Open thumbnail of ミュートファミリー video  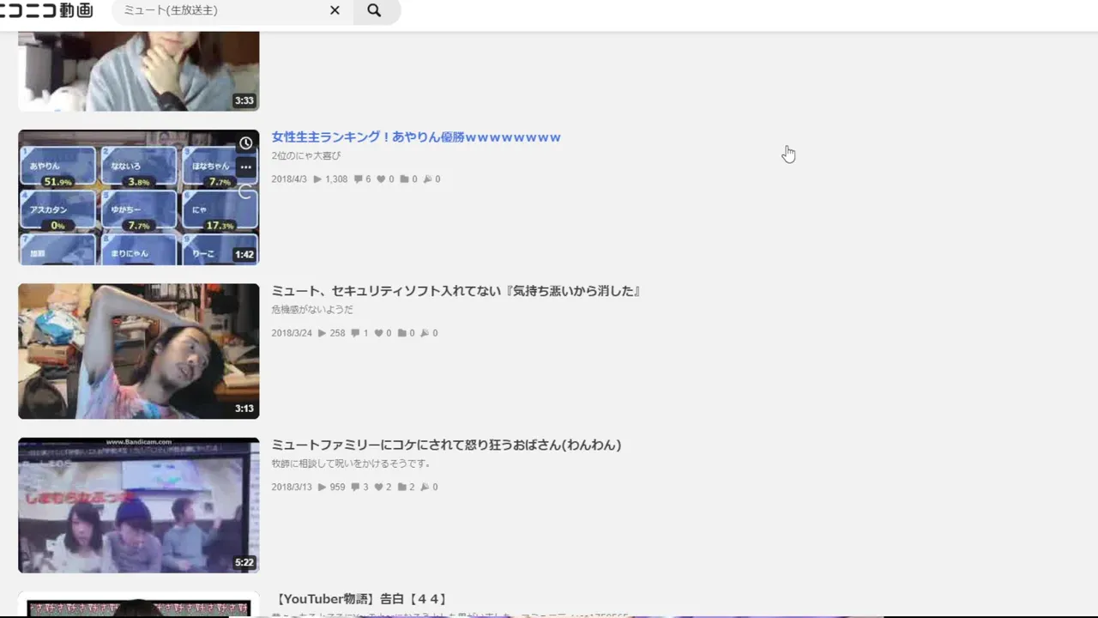click(139, 506)
